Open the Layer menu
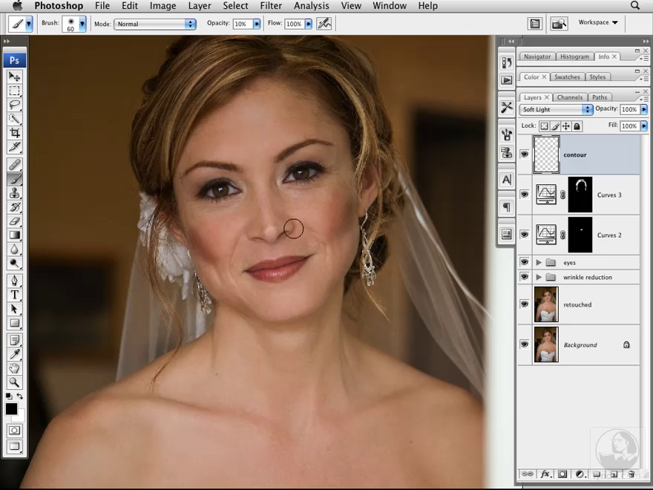 tap(200, 6)
